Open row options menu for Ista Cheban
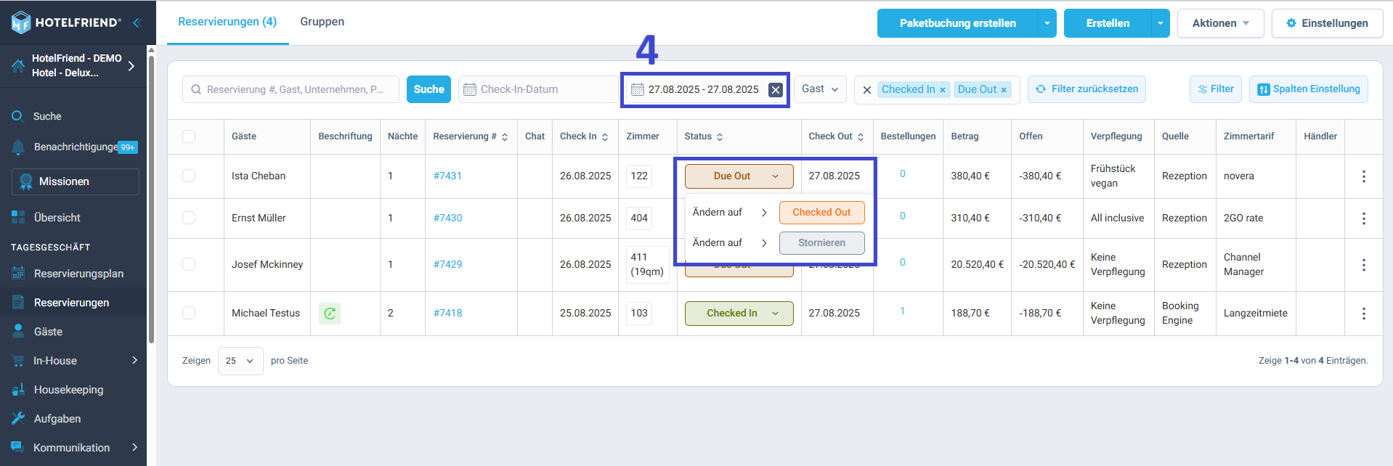The width and height of the screenshot is (1393, 466). pyautogui.click(x=1363, y=176)
